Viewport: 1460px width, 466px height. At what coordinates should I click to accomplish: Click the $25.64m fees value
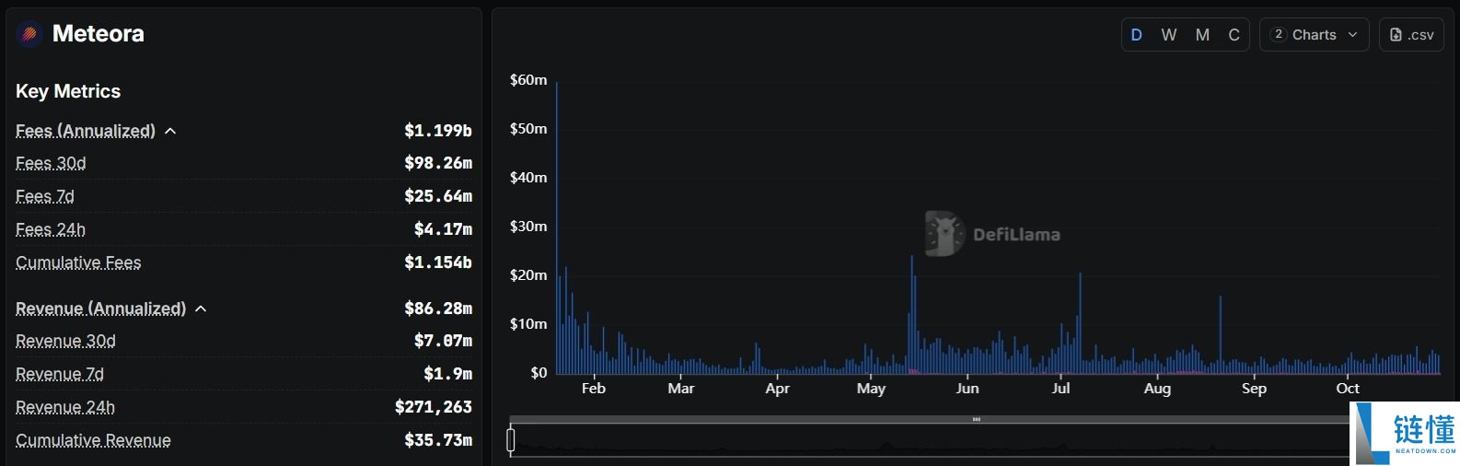[x=438, y=196]
